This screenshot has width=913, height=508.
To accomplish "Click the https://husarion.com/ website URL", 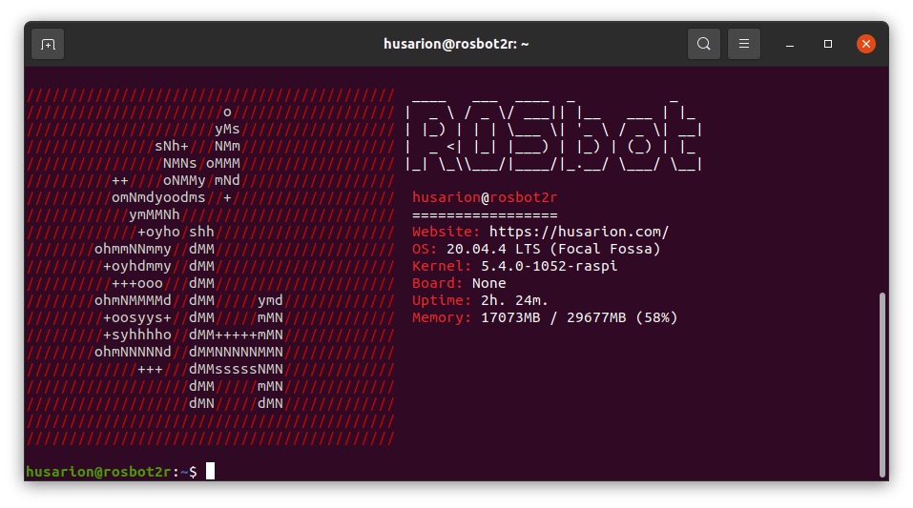I will [579, 232].
